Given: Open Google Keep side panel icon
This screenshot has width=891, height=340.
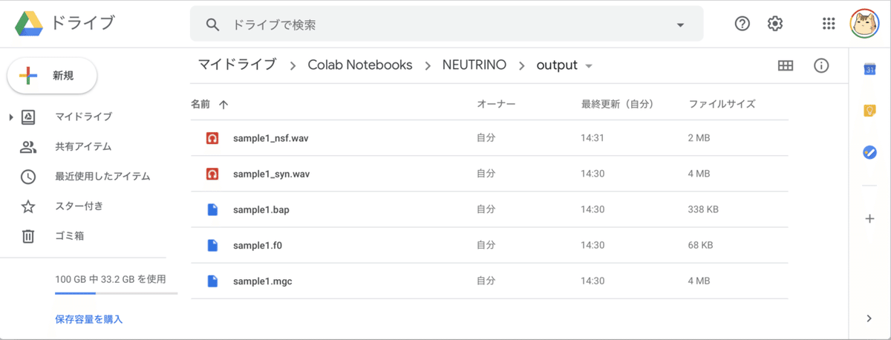Looking at the screenshot, I should 869,111.
